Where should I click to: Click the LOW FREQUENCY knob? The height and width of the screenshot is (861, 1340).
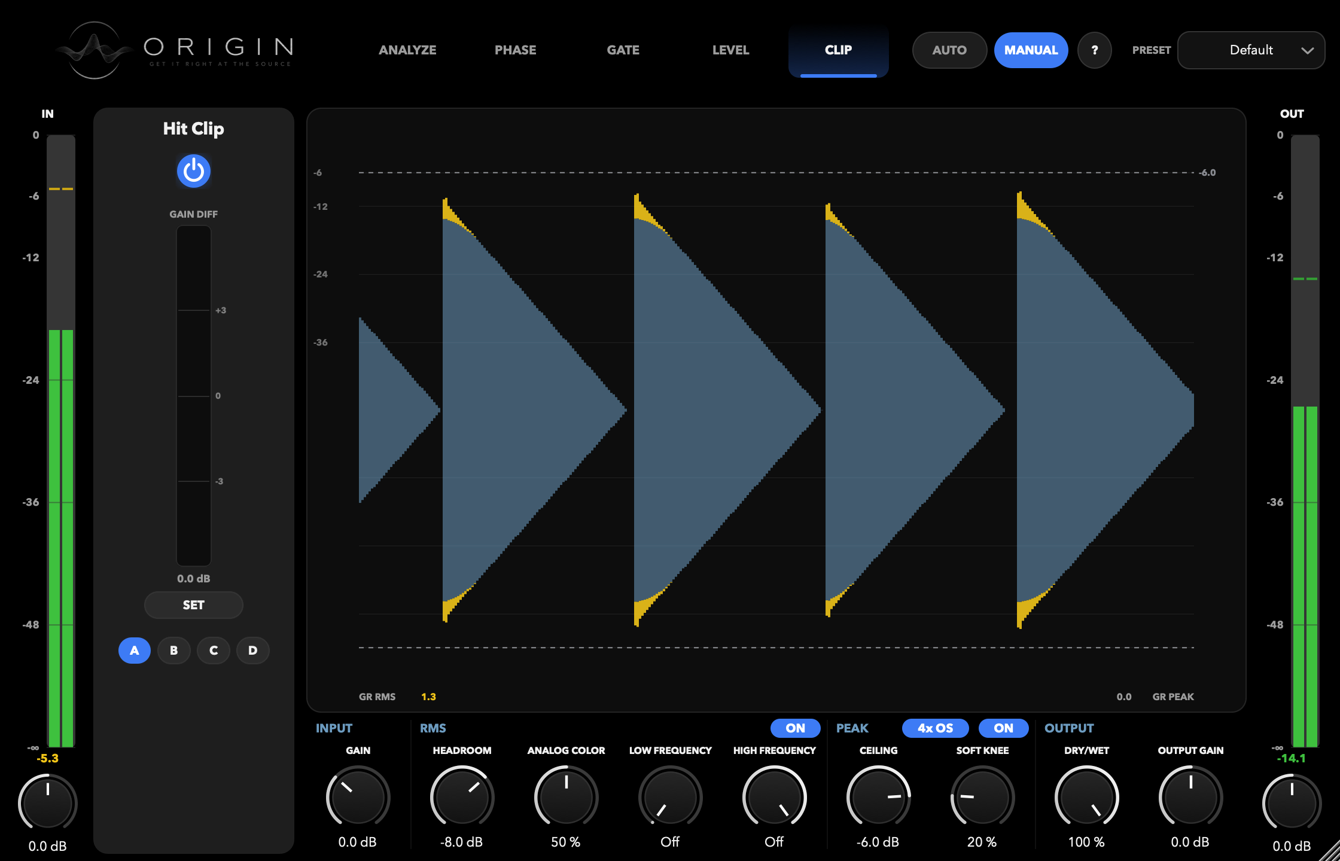(670, 798)
